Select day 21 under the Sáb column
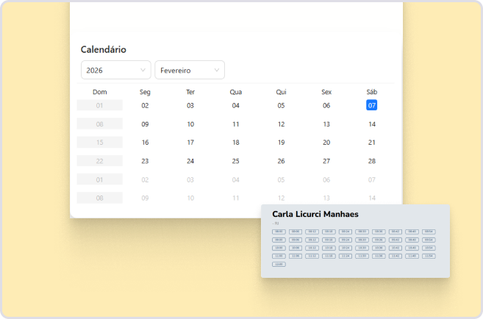483x319 pixels. pos(372,143)
